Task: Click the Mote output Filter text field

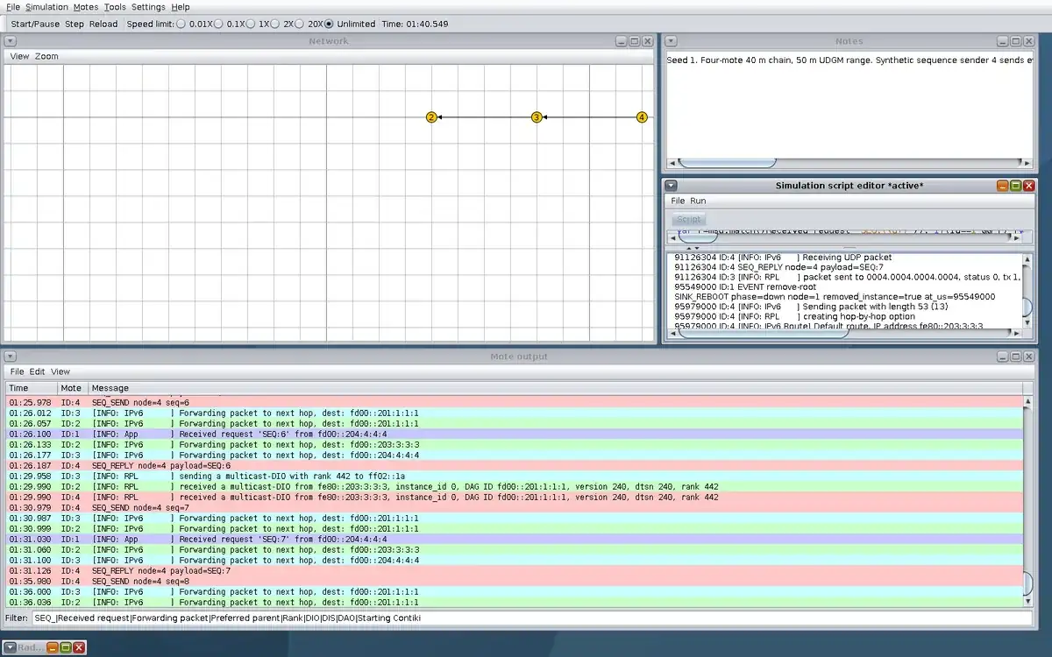Action: point(532,618)
